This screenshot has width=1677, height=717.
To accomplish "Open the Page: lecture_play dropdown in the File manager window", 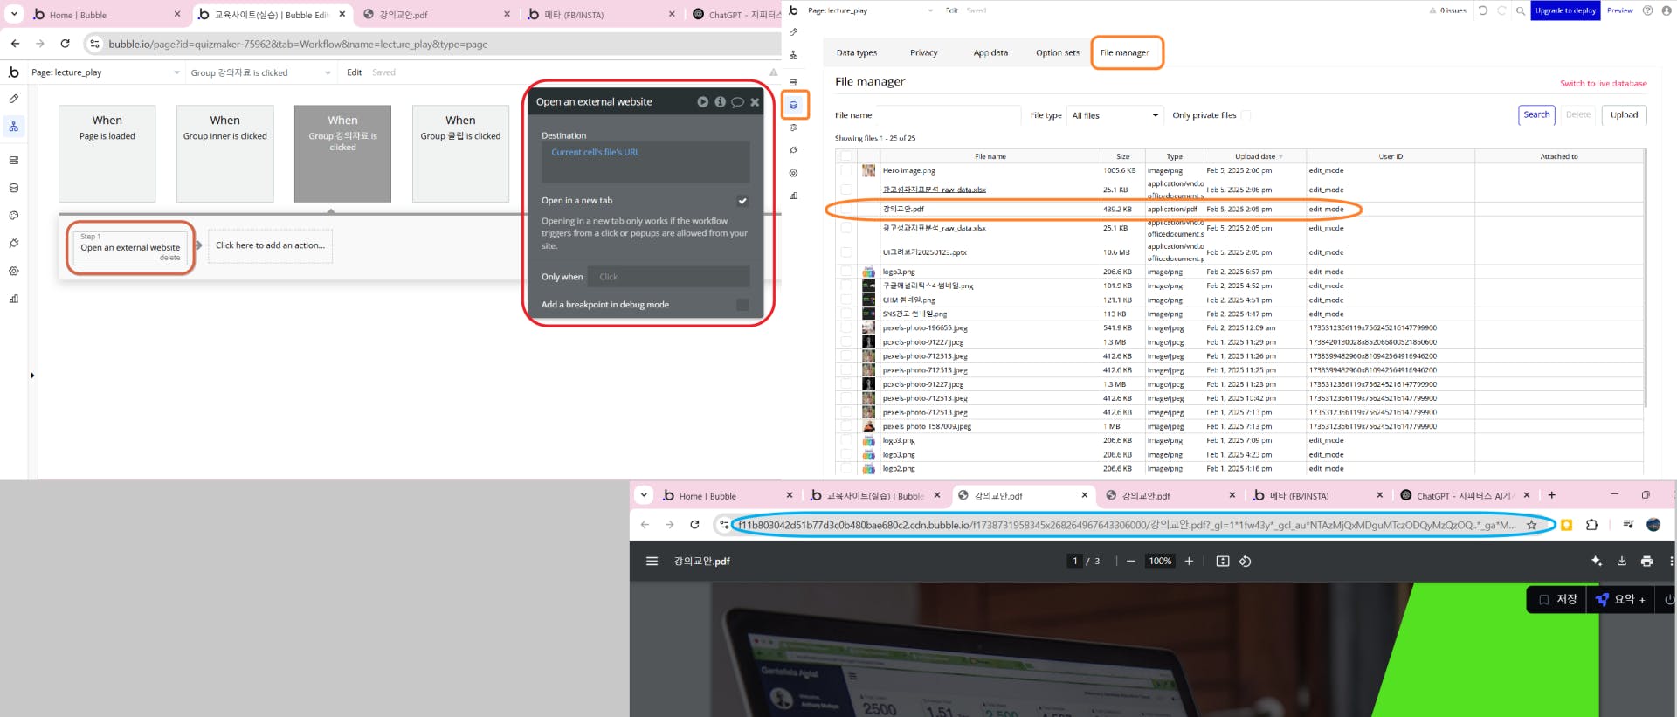I will [870, 10].
